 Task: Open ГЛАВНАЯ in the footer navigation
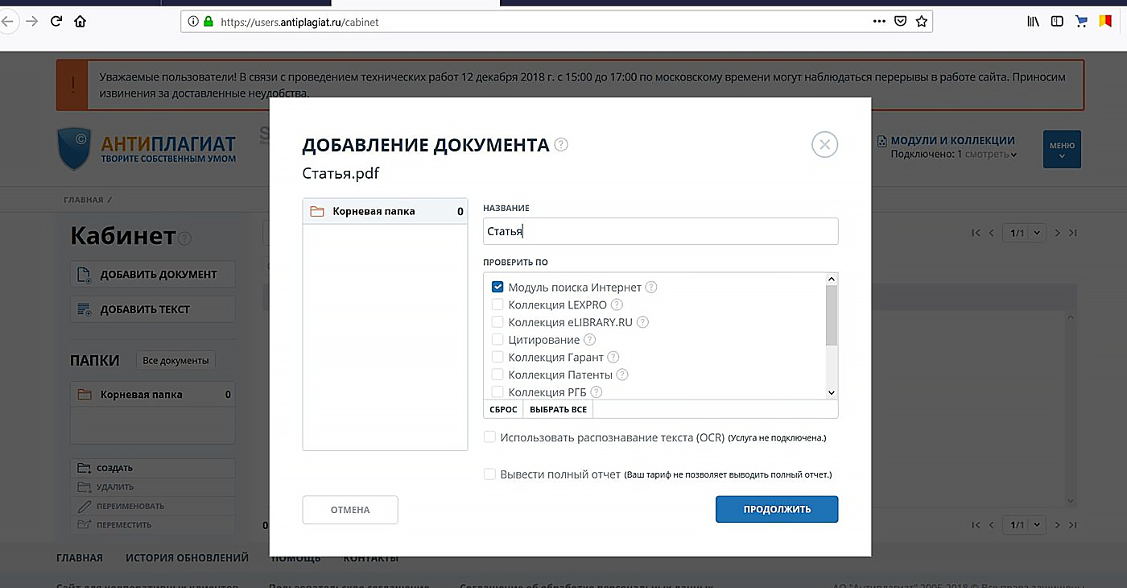pyautogui.click(x=80, y=557)
